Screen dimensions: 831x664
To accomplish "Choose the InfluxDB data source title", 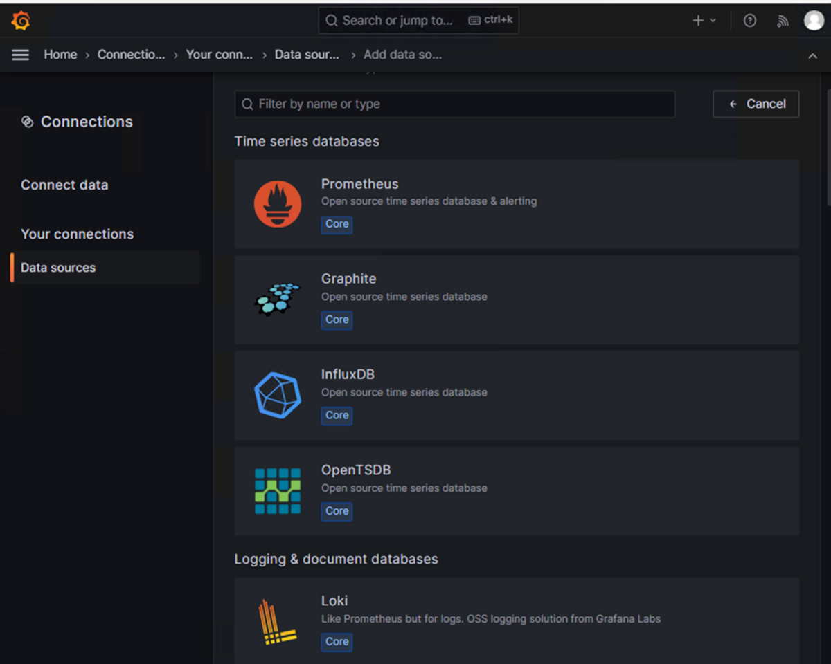I will click(348, 374).
